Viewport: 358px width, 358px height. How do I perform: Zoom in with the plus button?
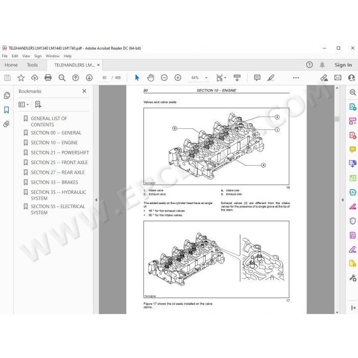coord(178,78)
